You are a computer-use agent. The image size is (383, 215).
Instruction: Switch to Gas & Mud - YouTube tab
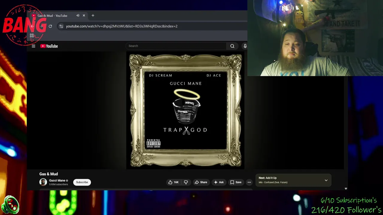(52, 16)
